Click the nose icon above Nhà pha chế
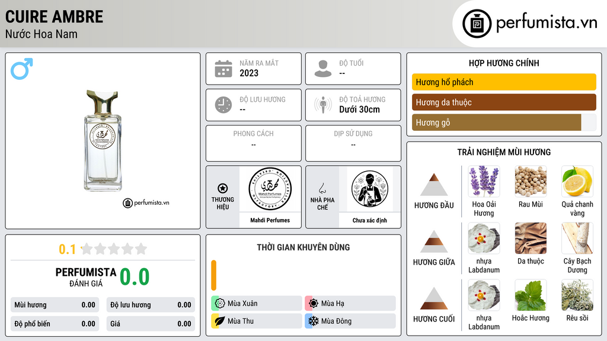 click(x=322, y=188)
